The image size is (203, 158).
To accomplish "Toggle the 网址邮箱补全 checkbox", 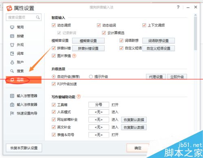I will 54,119.
